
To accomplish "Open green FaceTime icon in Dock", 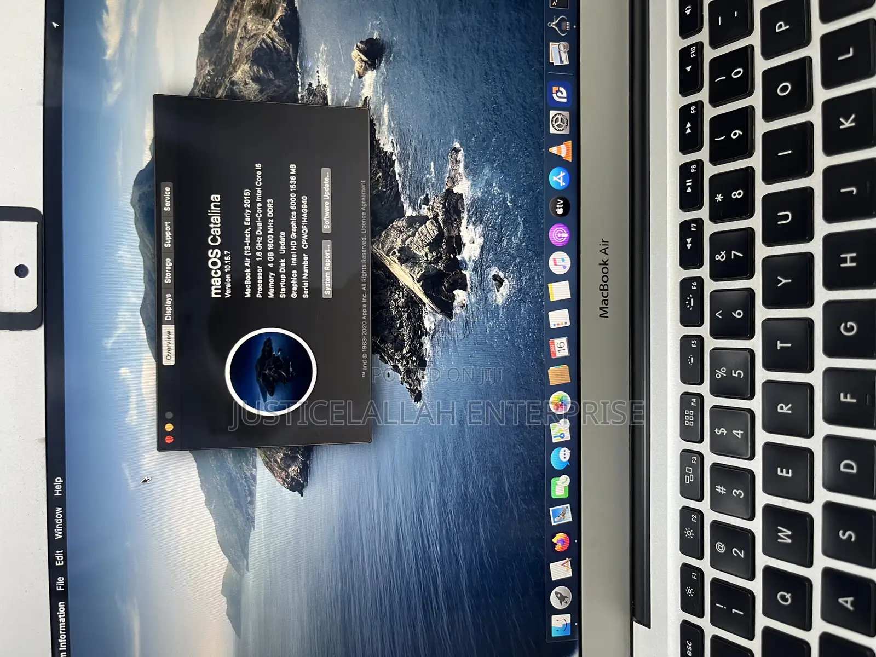I will click(560, 486).
